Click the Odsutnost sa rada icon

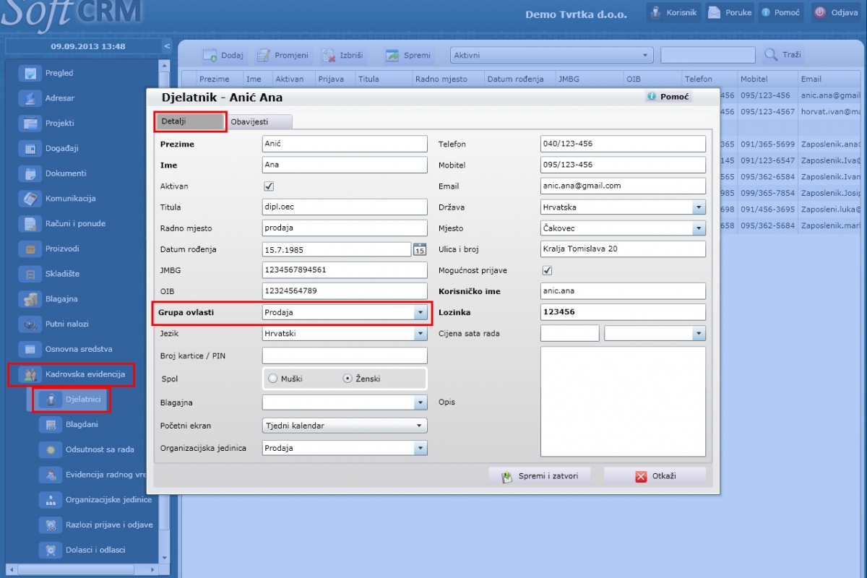click(x=51, y=449)
